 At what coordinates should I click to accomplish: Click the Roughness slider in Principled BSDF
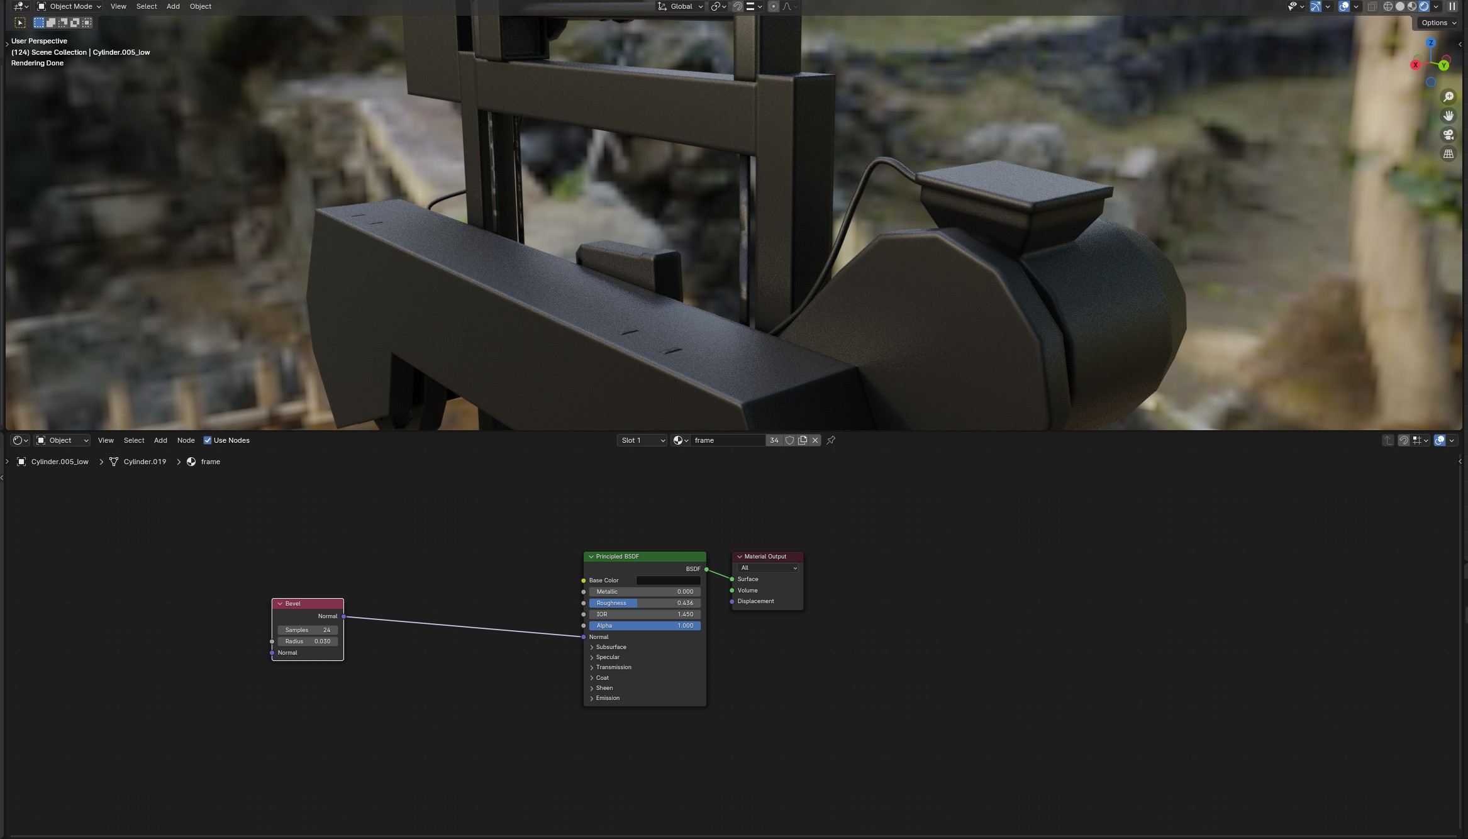click(x=645, y=603)
